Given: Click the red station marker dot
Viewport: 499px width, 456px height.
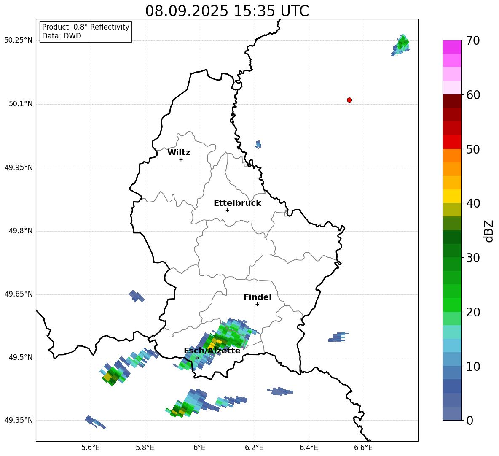Looking at the screenshot, I should coord(349,100).
